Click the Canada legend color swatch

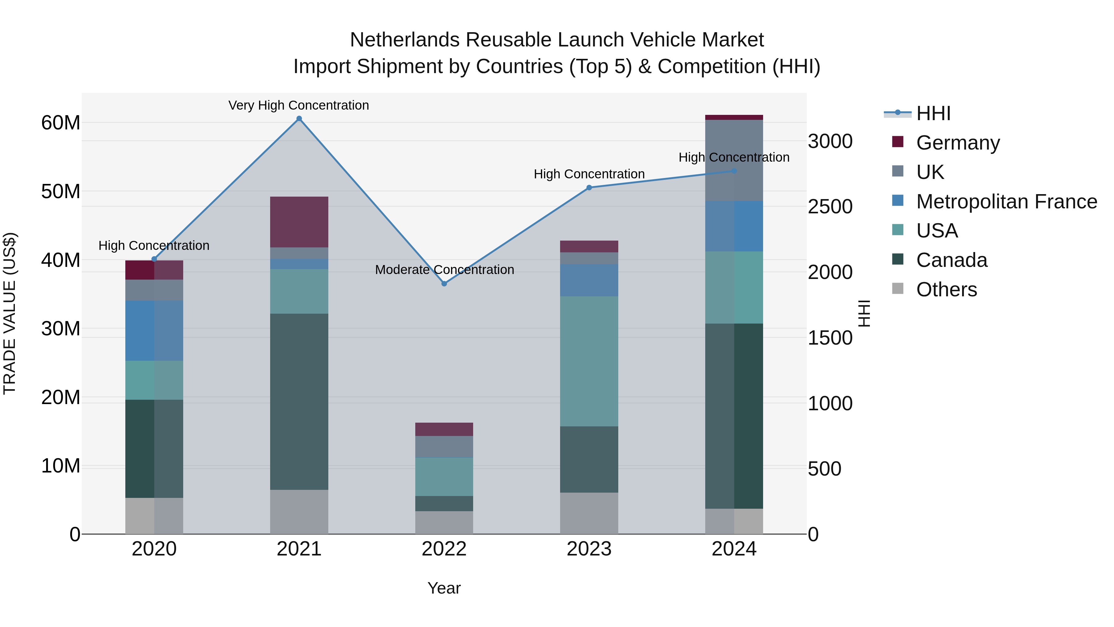click(x=898, y=259)
